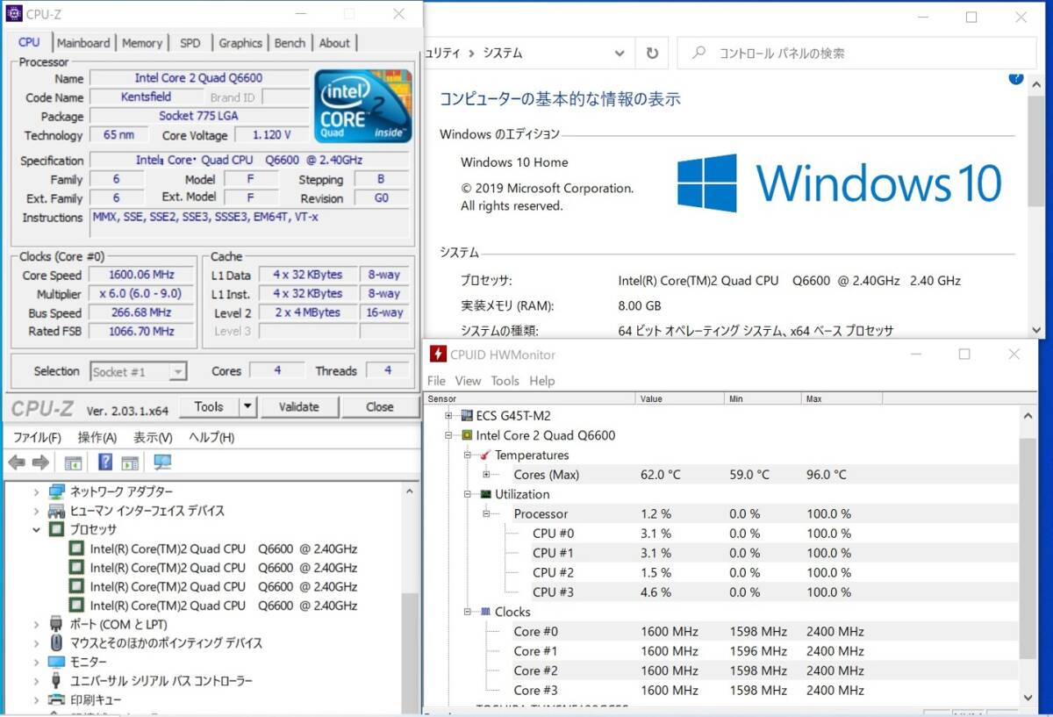Select the USB plug icon for ユニバーサル シリアル バス コントローラー
Screen dimensions: 1053x717
pos(56,681)
